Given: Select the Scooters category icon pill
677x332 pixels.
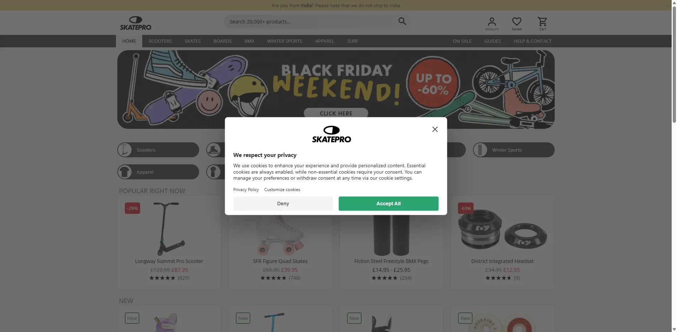Looking at the screenshot, I should pyautogui.click(x=158, y=150).
